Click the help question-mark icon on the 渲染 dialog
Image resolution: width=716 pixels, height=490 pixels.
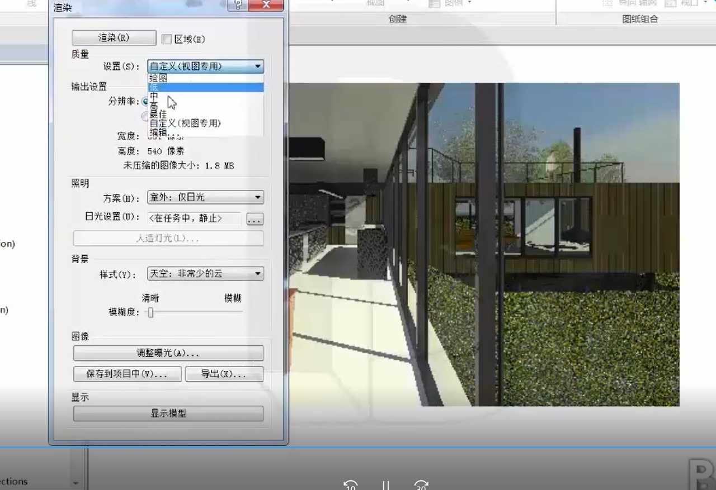[238, 6]
